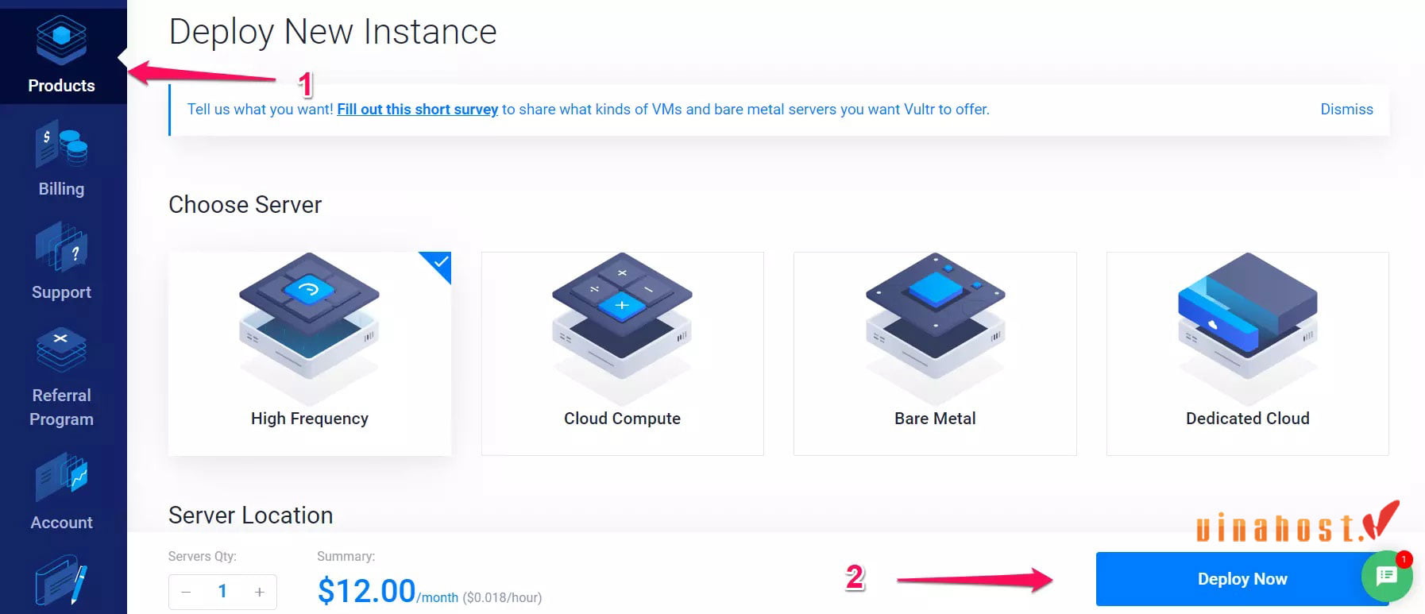Select the High Frequency server card
This screenshot has width=1425, height=614.
(x=310, y=353)
